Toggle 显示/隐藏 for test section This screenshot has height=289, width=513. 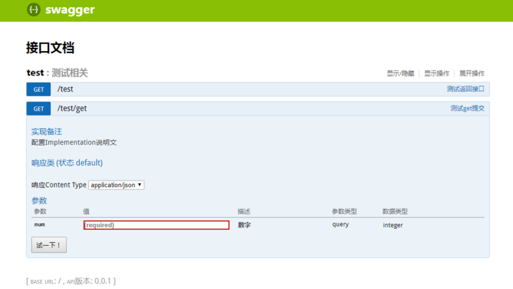point(400,73)
